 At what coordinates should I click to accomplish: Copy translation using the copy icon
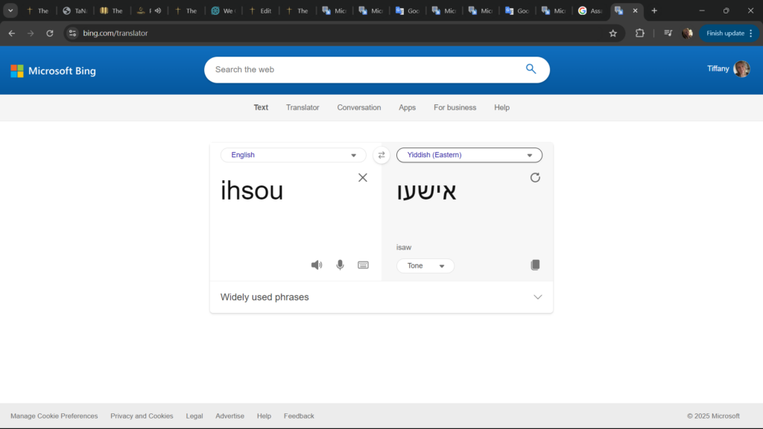coord(535,265)
